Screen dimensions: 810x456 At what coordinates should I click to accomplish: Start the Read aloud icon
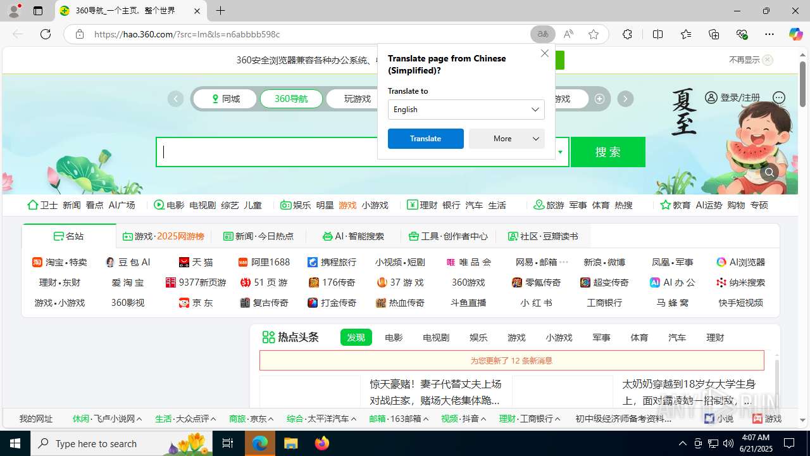point(568,34)
